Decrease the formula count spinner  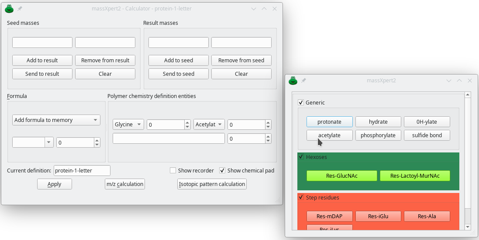click(x=97, y=145)
